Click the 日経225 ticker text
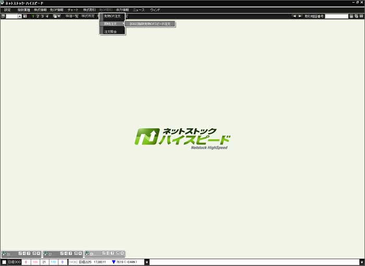Viewport: 365px width, 266px height. pos(85,262)
